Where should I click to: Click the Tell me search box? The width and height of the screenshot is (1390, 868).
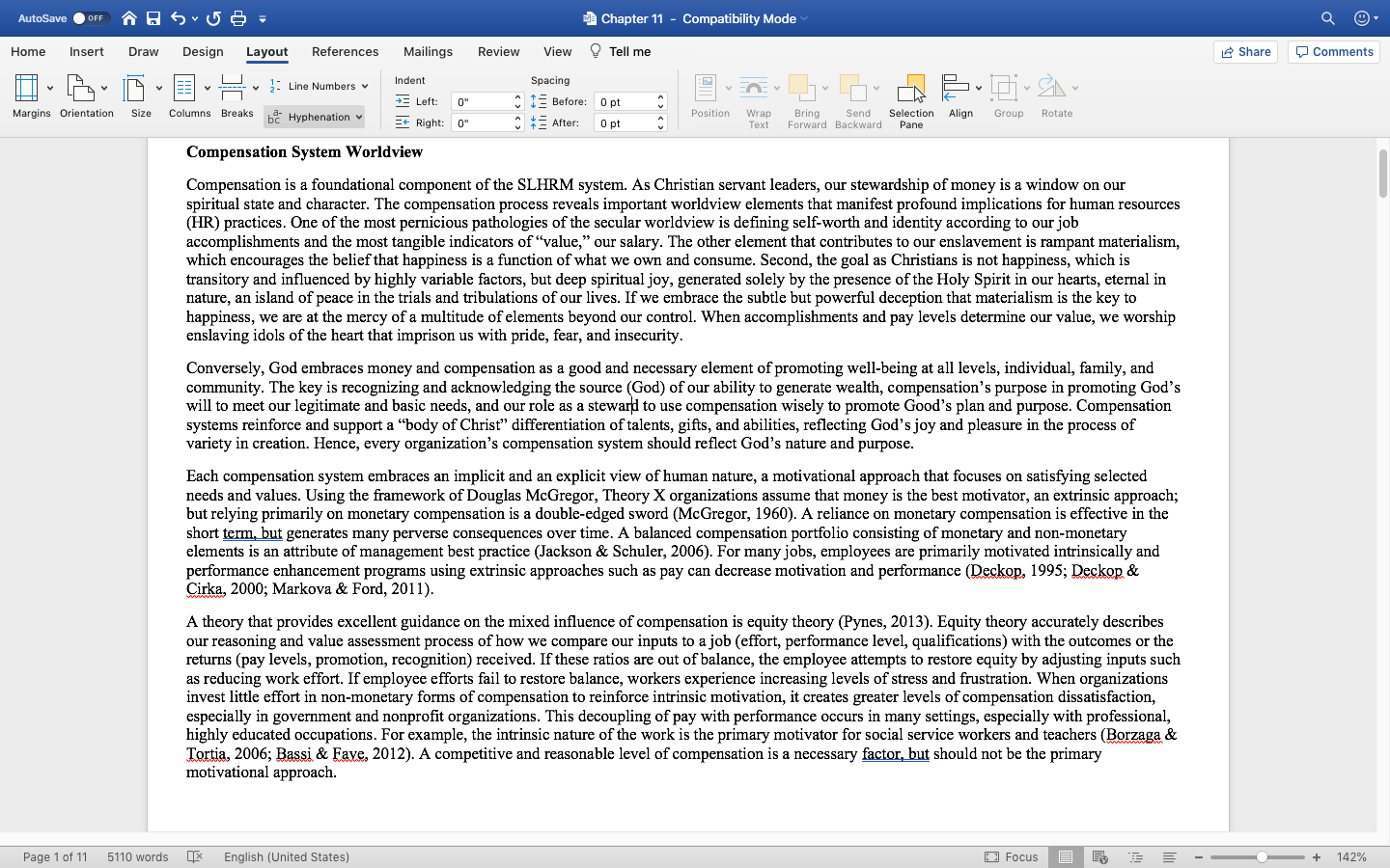pyautogui.click(x=620, y=52)
